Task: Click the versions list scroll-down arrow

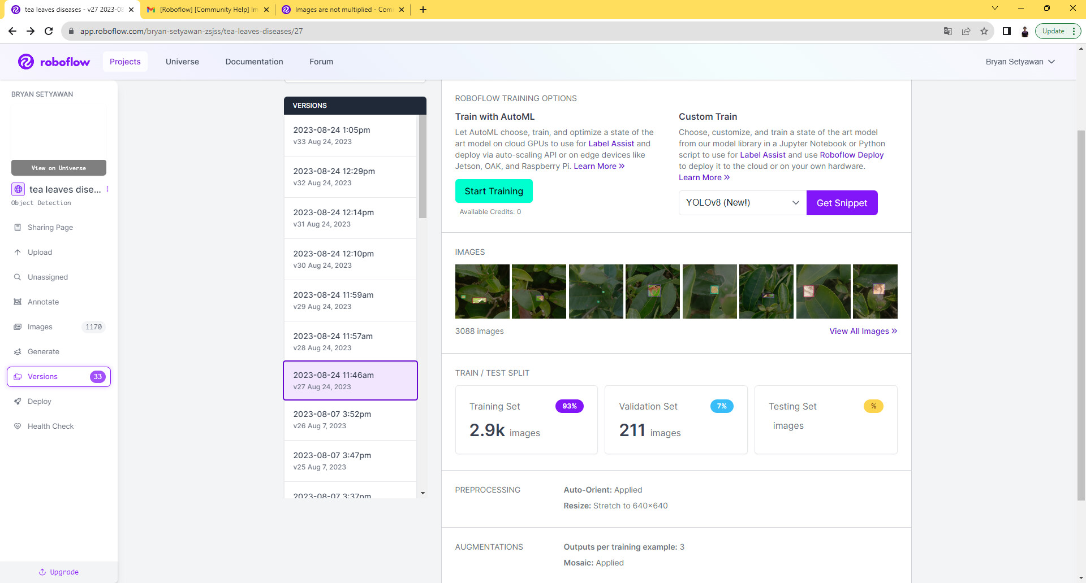Action: pos(423,493)
